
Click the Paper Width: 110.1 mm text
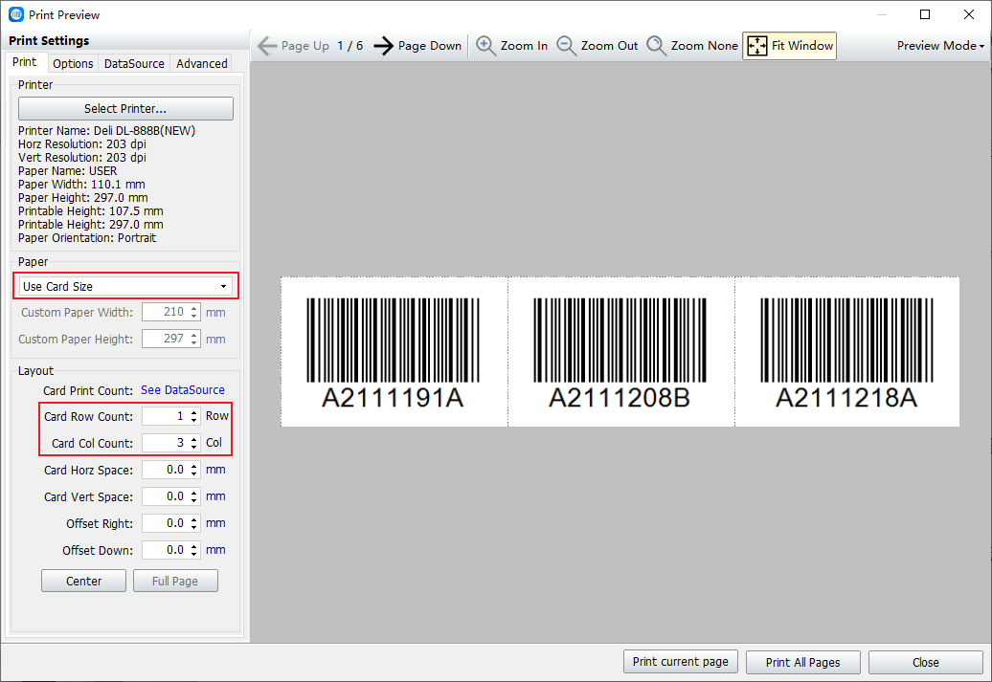(81, 185)
